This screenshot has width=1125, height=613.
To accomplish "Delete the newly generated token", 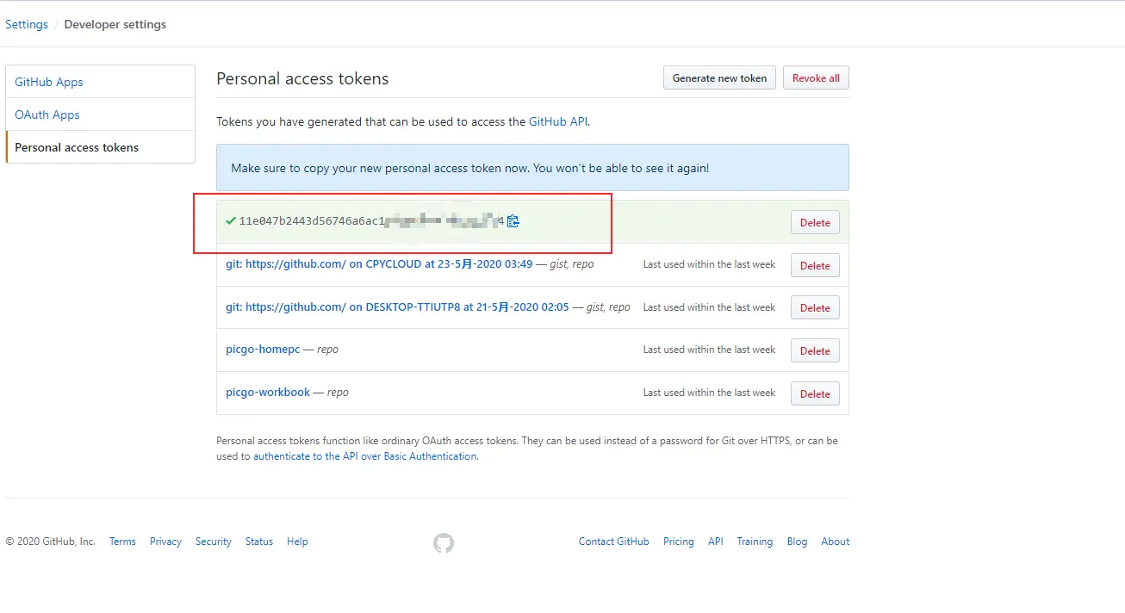I will (815, 222).
